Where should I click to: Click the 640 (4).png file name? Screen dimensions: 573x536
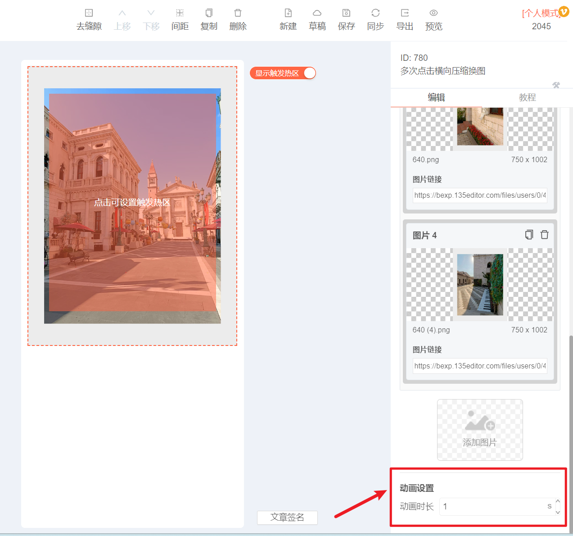pos(431,330)
